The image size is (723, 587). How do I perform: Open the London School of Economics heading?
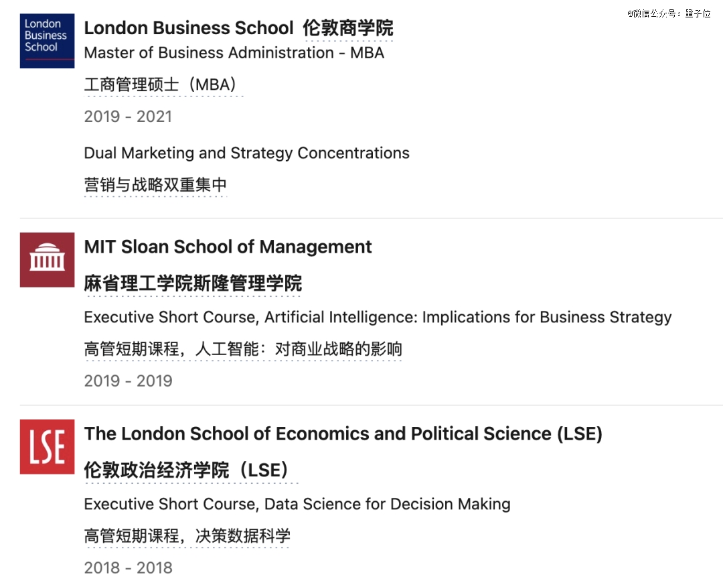[x=343, y=434]
